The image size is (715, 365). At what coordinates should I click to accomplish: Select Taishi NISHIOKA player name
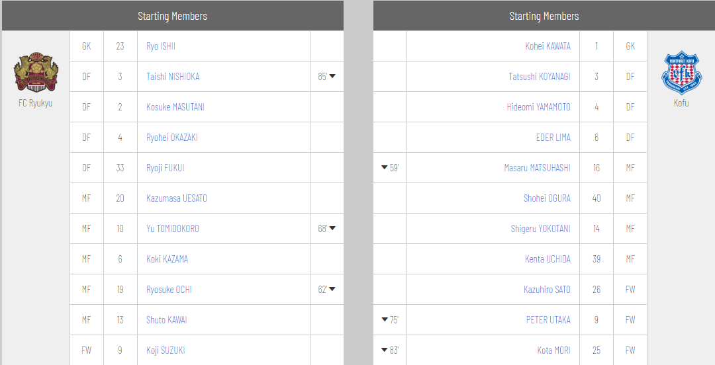tap(173, 77)
